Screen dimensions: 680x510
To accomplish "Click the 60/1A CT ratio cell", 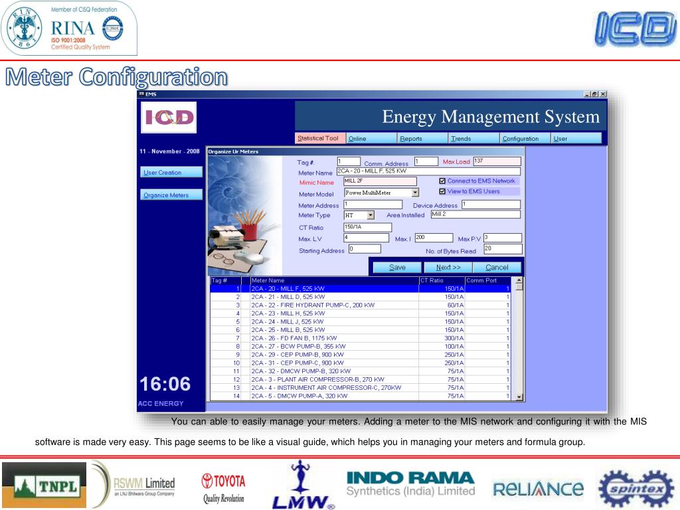I will (x=442, y=305).
